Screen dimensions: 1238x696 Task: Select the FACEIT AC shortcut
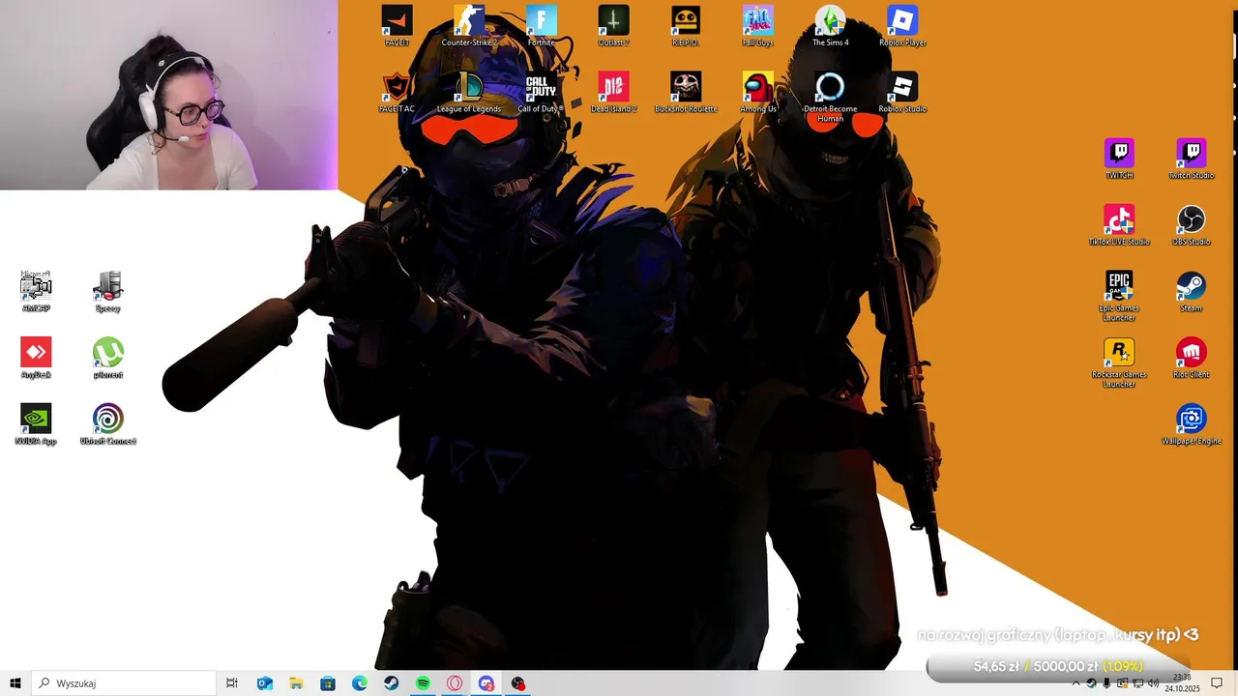click(397, 93)
